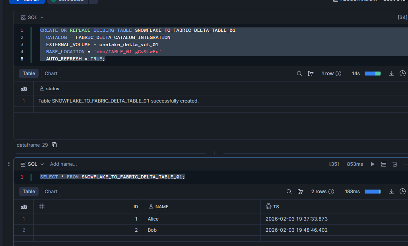Open column stats icon in ID table header
This screenshot has height=246, width=408.
pyautogui.click(x=24, y=207)
